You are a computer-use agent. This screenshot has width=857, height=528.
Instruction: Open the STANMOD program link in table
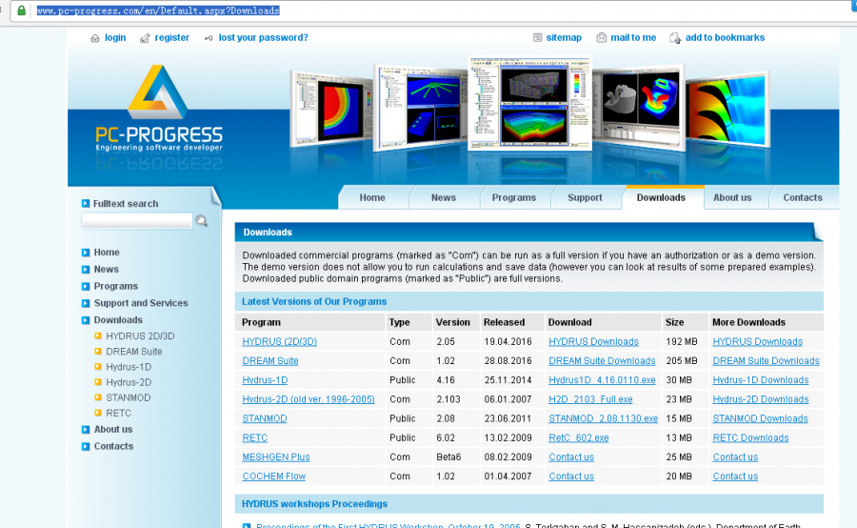[264, 418]
